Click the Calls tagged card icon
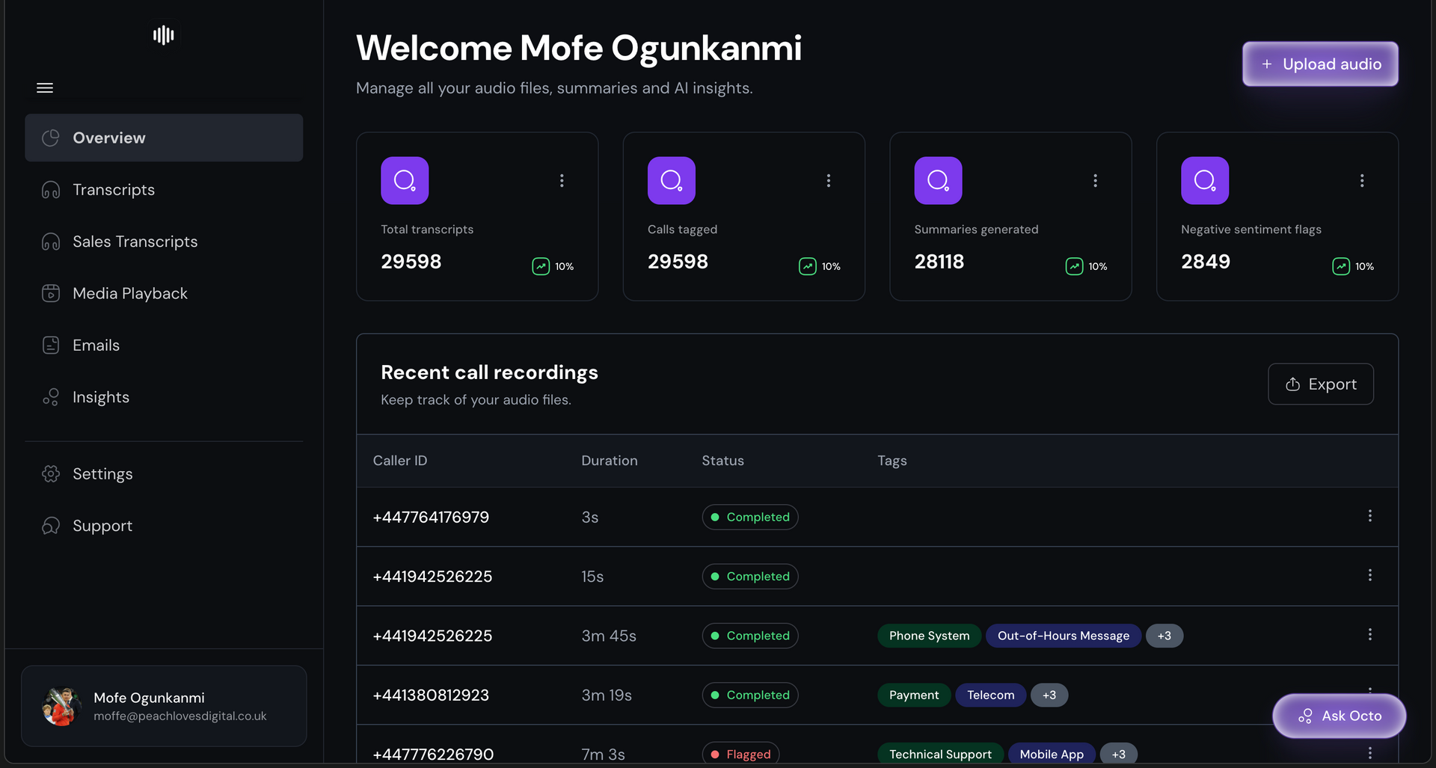 click(672, 180)
